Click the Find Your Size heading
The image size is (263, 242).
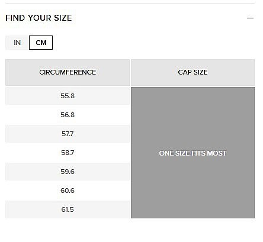[x=39, y=18]
